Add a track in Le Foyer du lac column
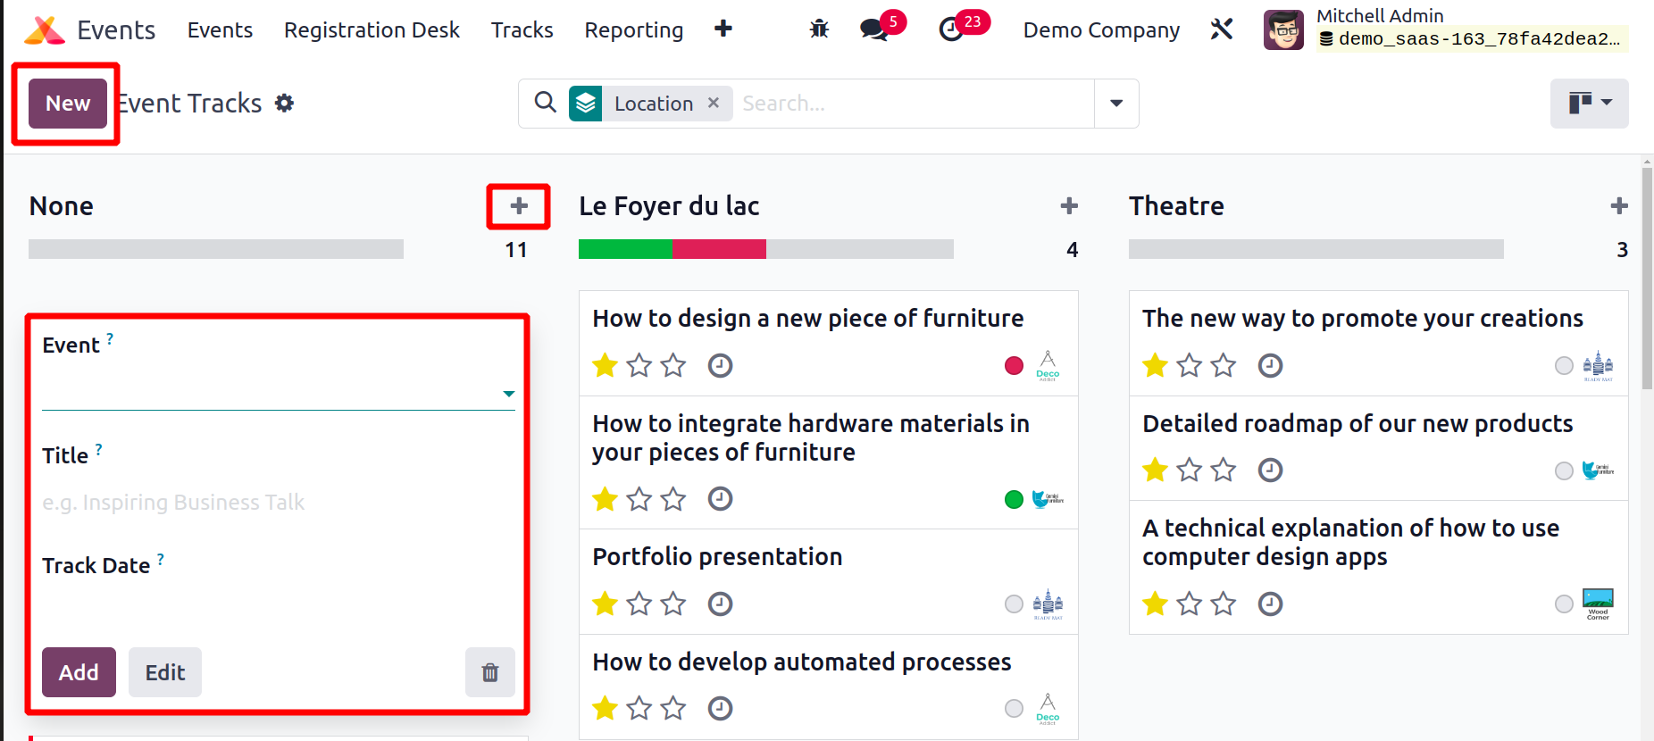The height and width of the screenshot is (741, 1654). pos(1069,206)
